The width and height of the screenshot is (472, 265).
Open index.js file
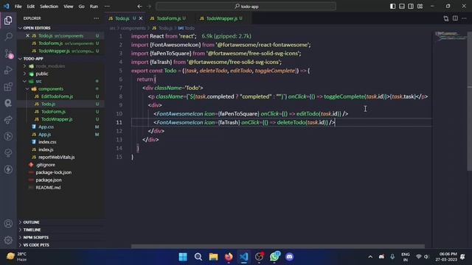click(60, 149)
